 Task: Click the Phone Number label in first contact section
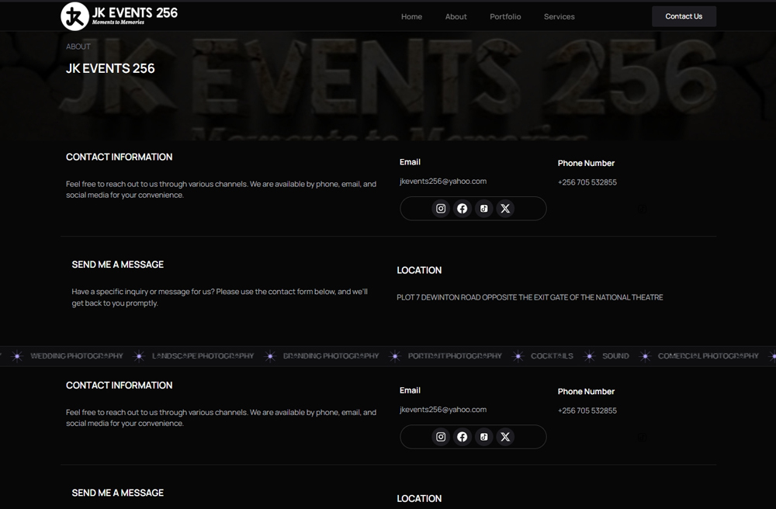pos(586,163)
